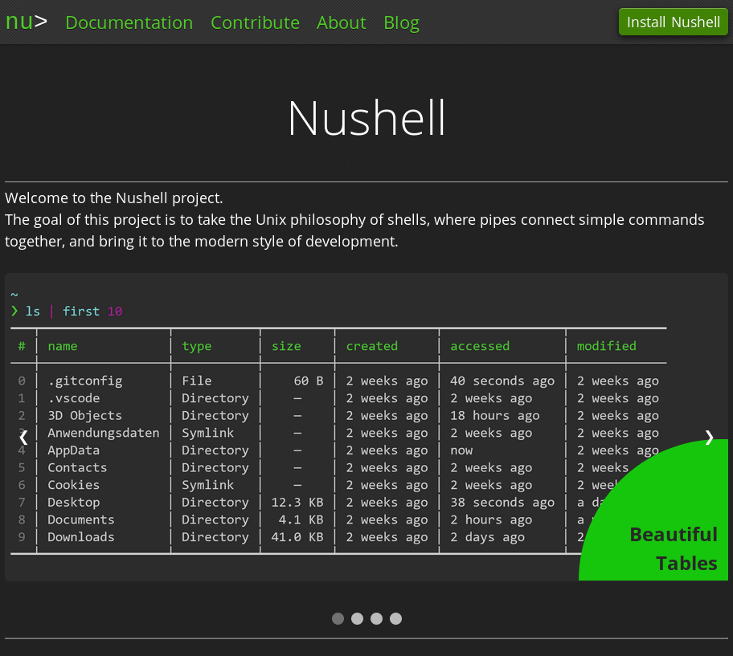Open the Contribute page
This screenshot has width=733, height=656.
point(255,22)
